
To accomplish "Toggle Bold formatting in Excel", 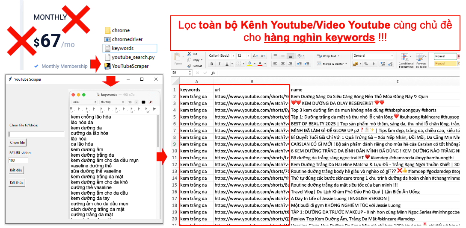I will click(x=211, y=64).
